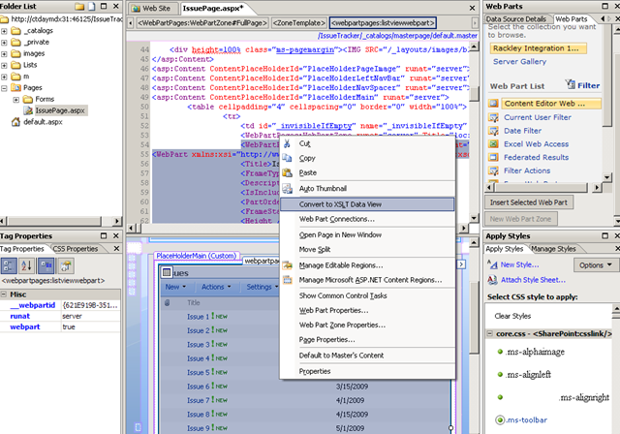The height and width of the screenshot is (434, 620).
Task: Apply the .ms-toolbar CSS style
Action: (527, 419)
